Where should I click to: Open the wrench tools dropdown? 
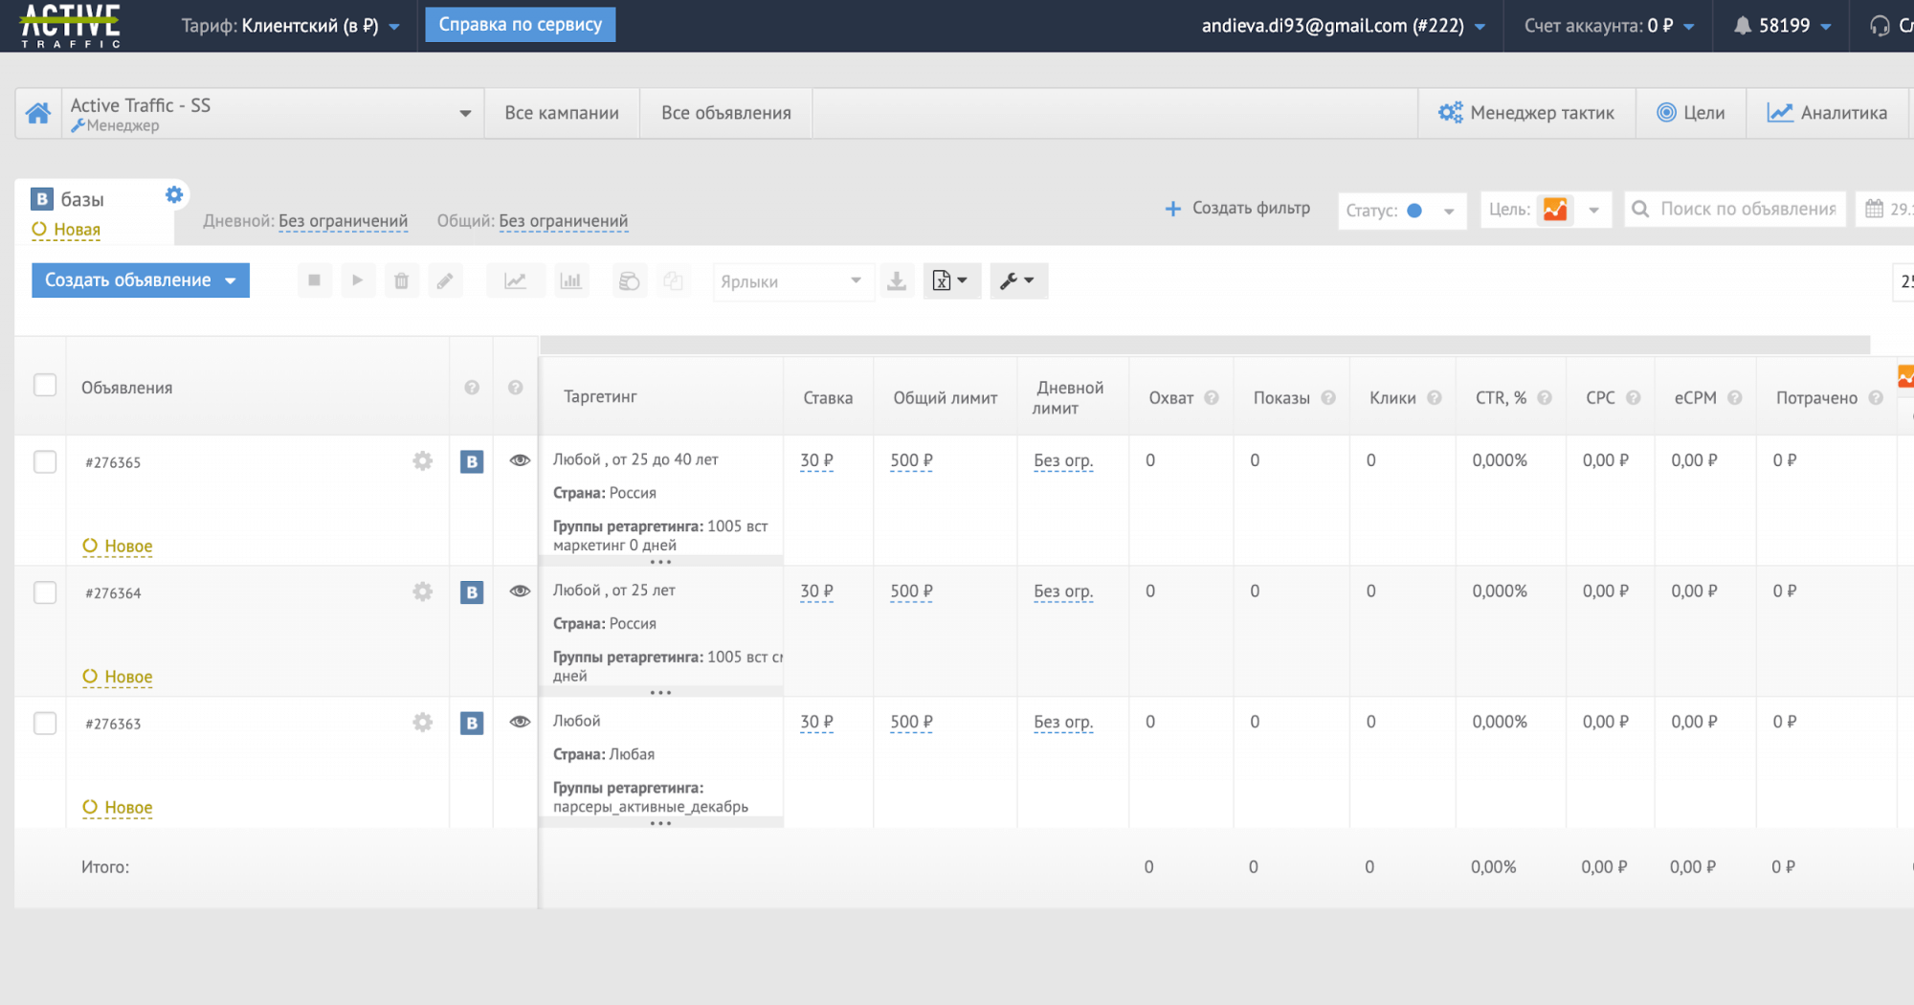pos(1018,281)
